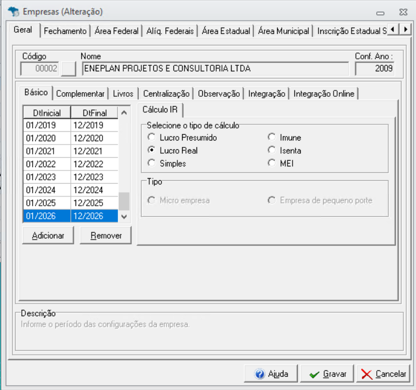416x390 pixels.
Task: Click the DtFinal column header
Action: coord(94,113)
